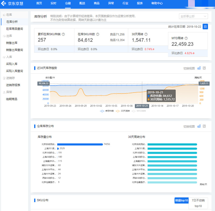Open the 全部事业部 dropdown
The width and height of the screenshot is (215, 211).
pos(193,16)
